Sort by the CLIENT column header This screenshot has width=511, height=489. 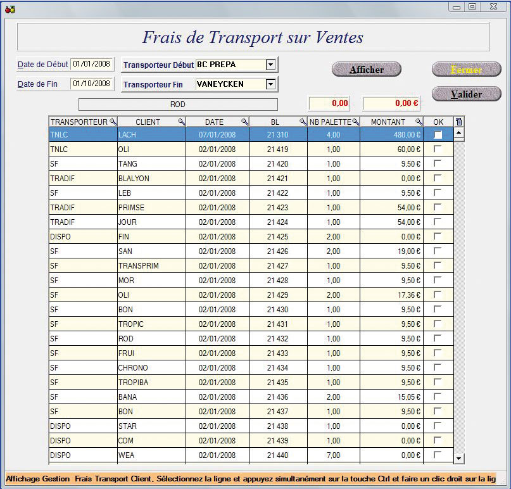(x=148, y=122)
